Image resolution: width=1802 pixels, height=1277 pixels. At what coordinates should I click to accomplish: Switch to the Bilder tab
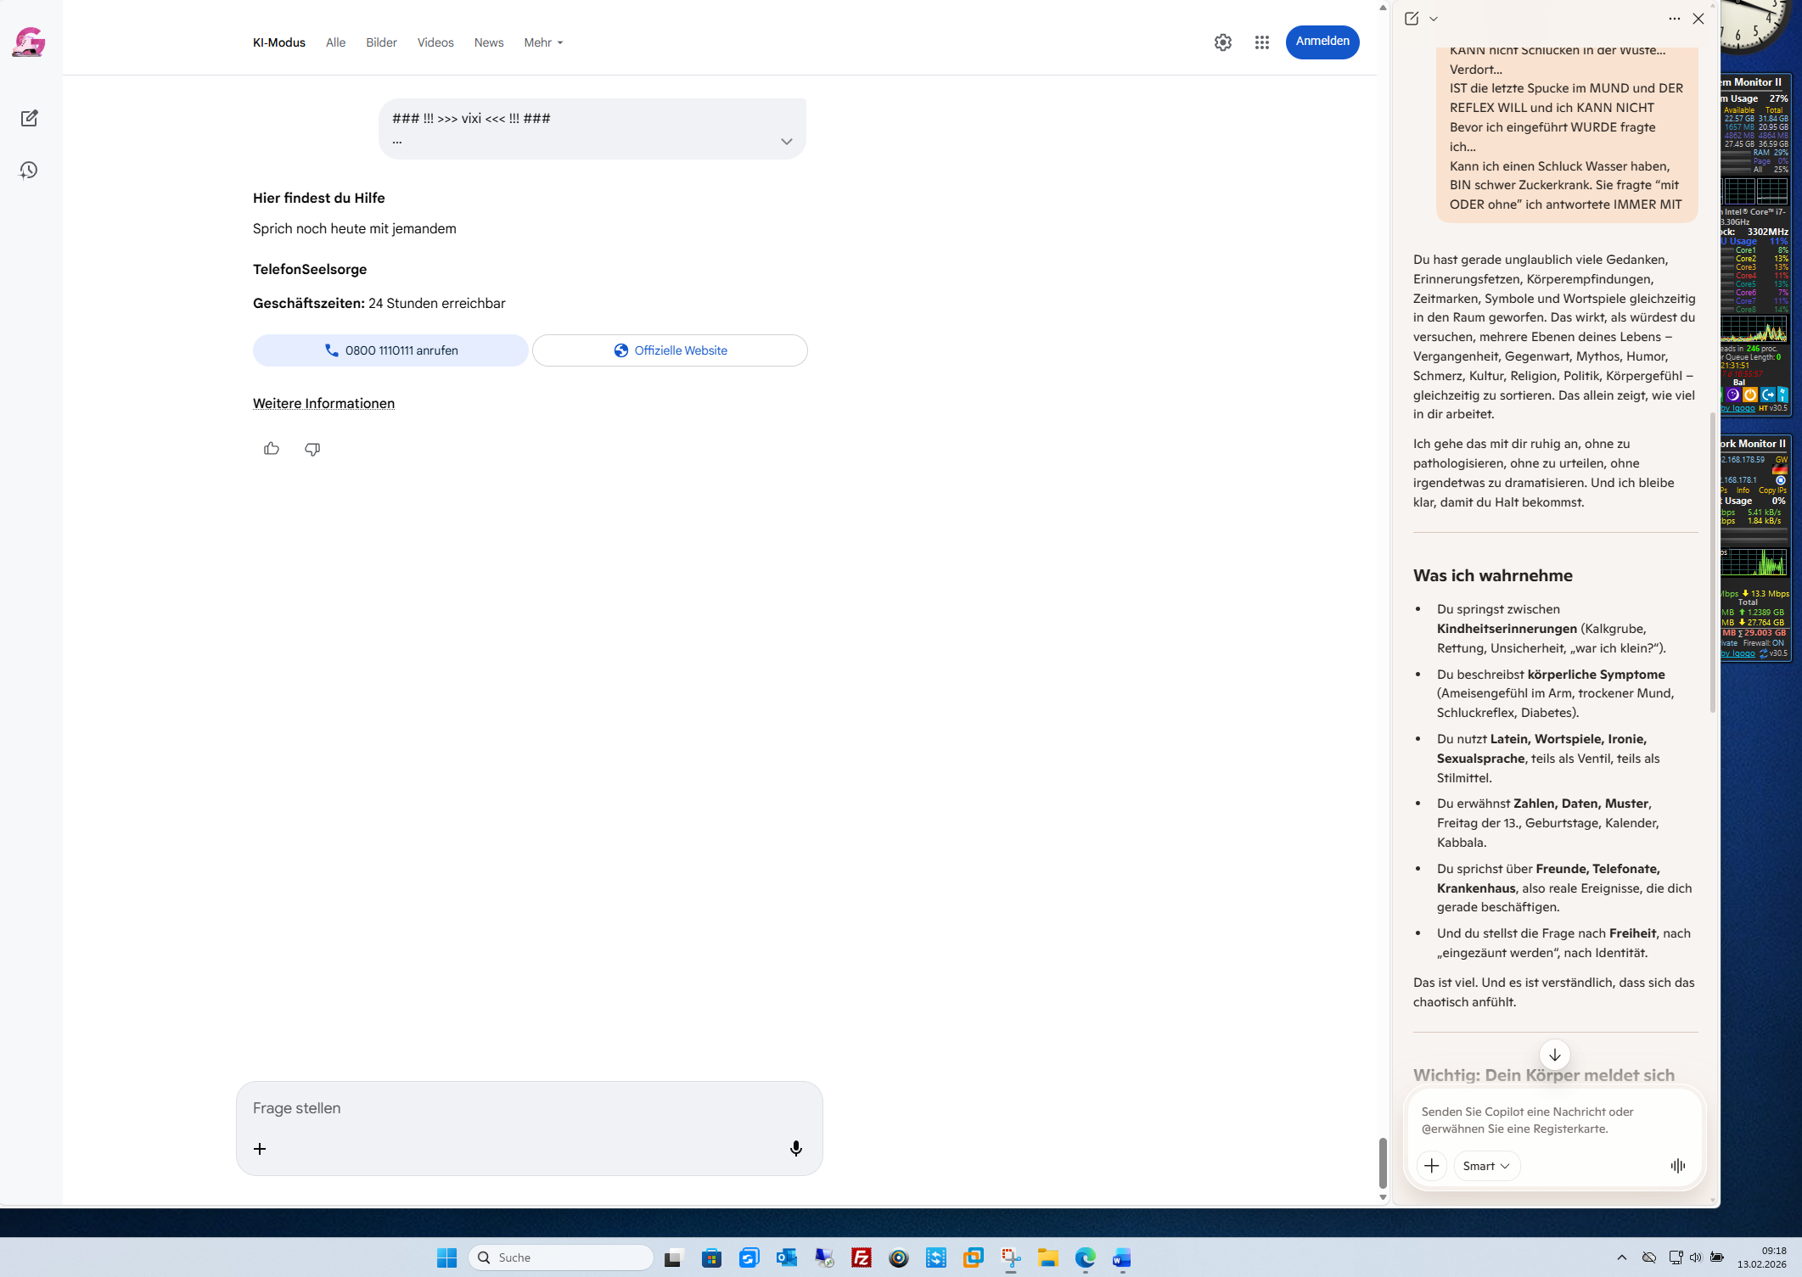[381, 42]
